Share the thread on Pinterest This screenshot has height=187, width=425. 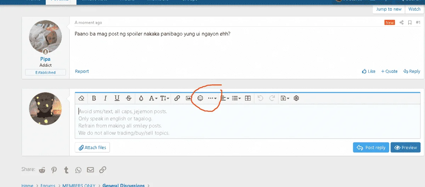coord(54,170)
